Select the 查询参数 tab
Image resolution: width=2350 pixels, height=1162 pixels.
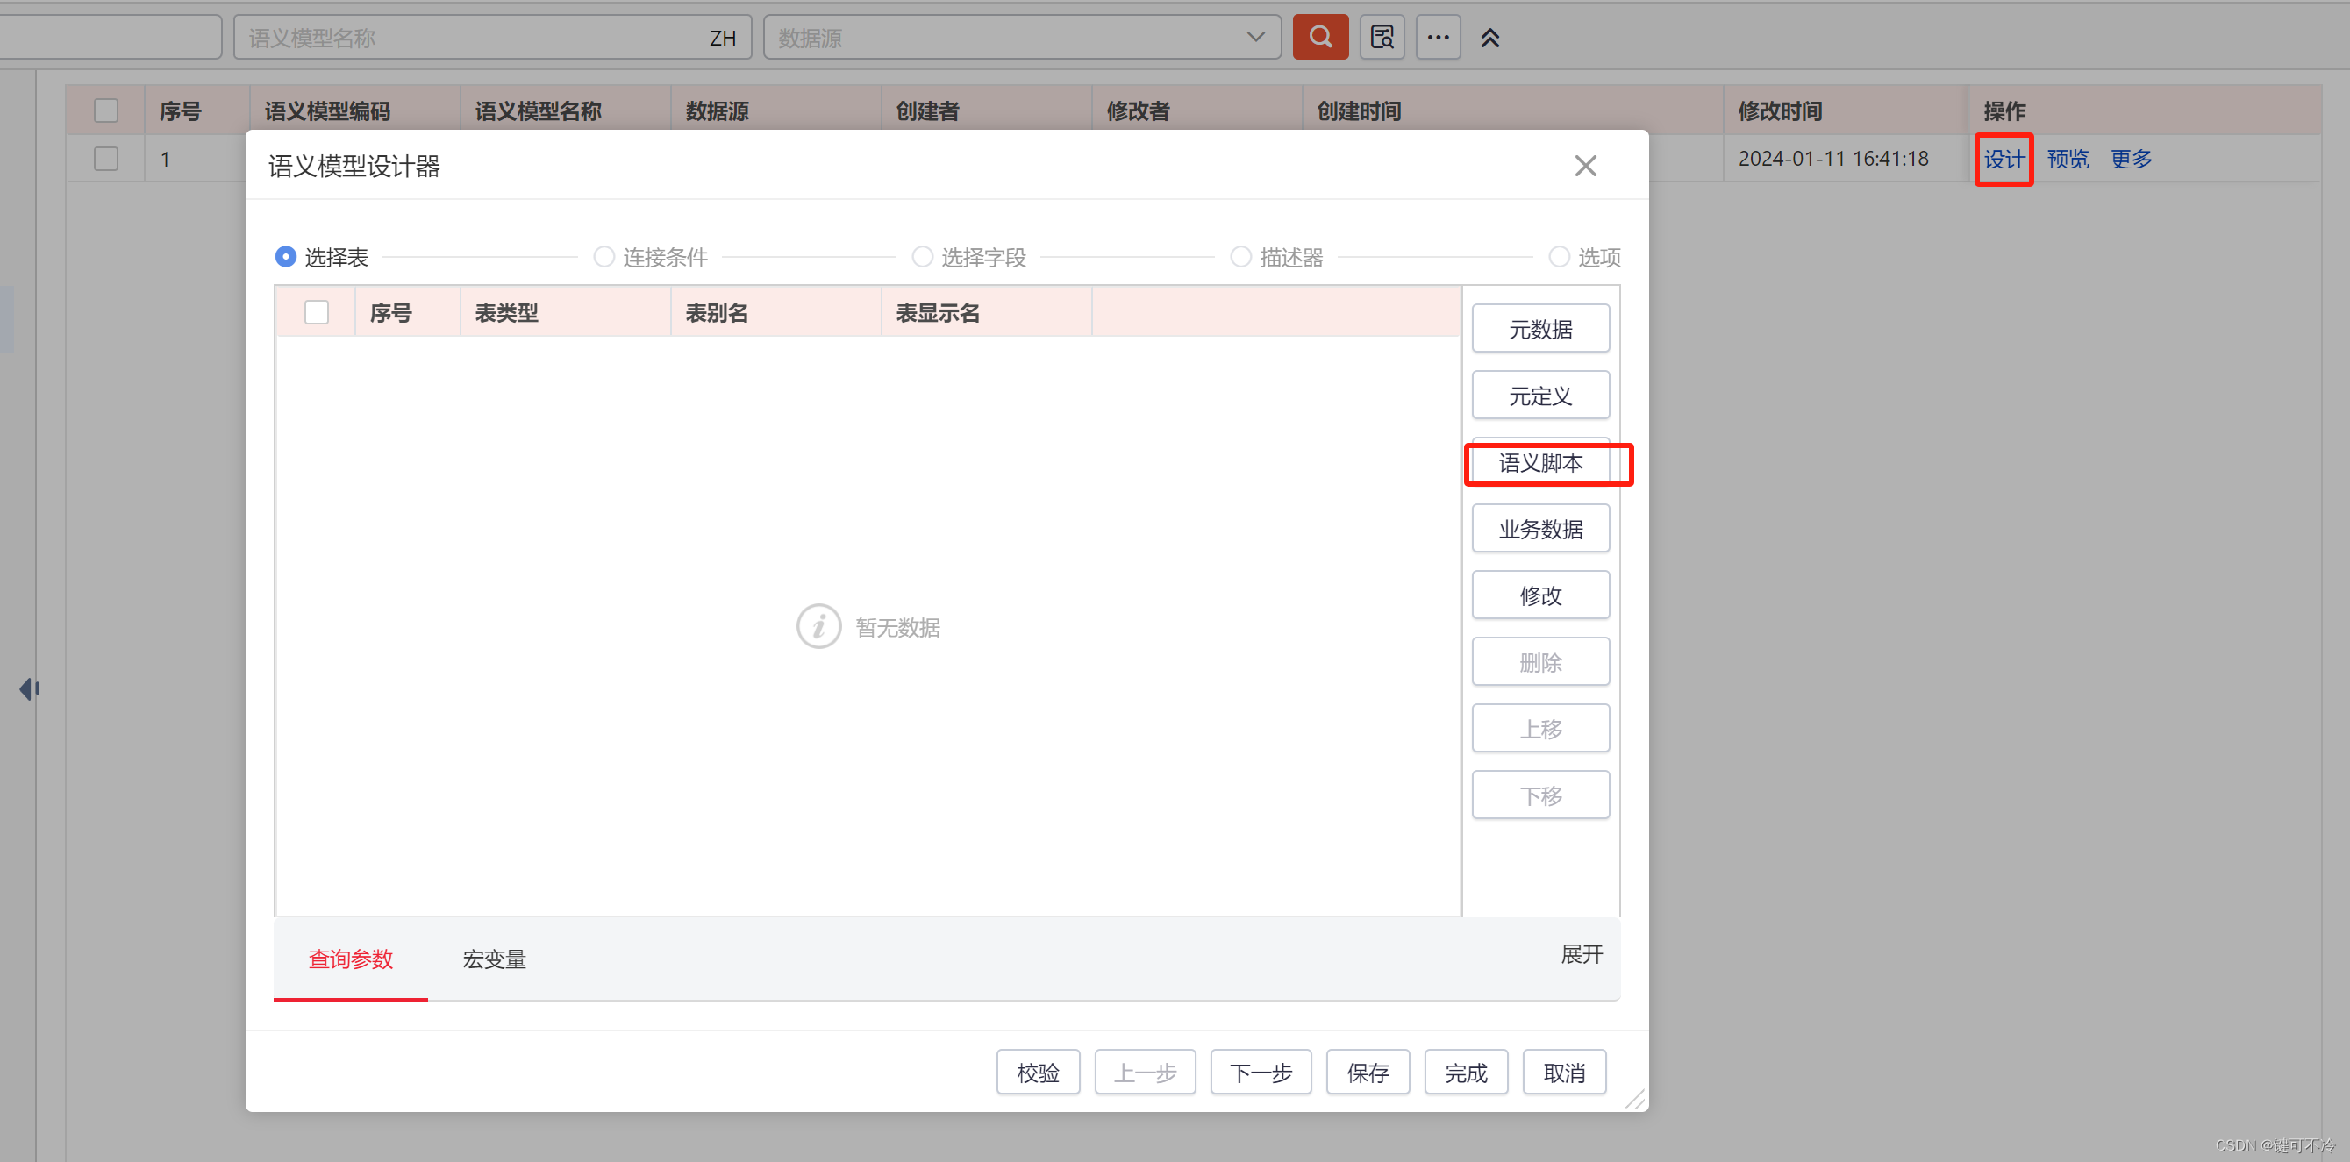[x=350, y=959]
